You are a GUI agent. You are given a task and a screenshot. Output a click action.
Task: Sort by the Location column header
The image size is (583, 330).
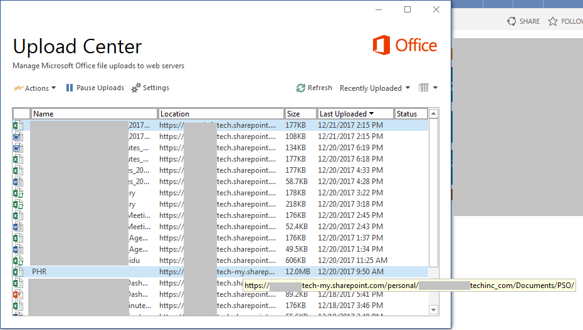tap(221, 114)
